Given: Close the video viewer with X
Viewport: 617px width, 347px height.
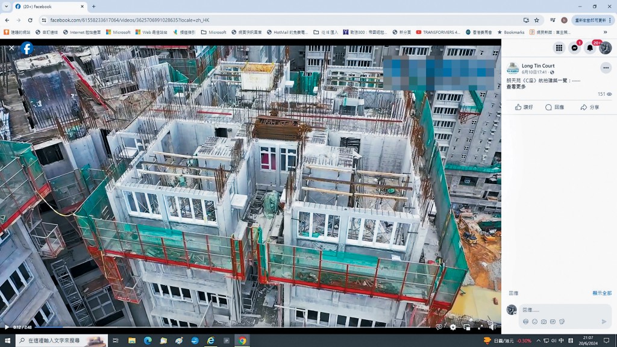Looking at the screenshot, I should (11, 48).
